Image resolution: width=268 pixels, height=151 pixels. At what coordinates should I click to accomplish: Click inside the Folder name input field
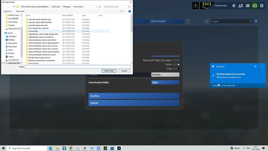coord(77,67)
